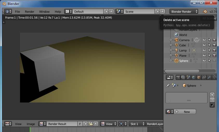Expand the Camera tree item
The height and width of the screenshot is (132, 219).
click(x=171, y=40)
